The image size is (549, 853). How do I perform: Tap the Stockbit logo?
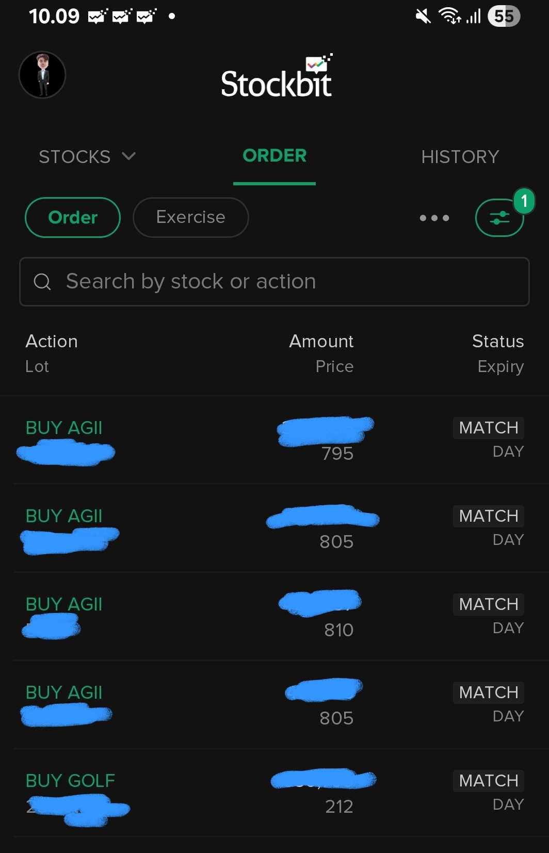277,76
